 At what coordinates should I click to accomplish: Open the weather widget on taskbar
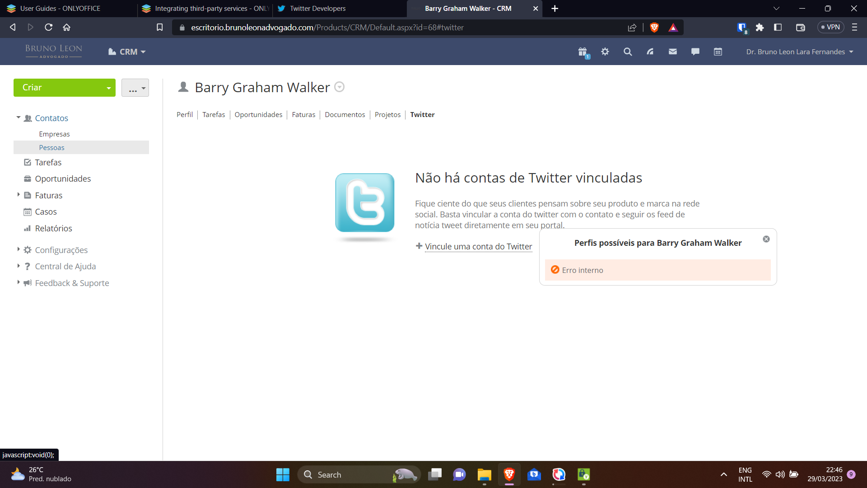(42, 475)
